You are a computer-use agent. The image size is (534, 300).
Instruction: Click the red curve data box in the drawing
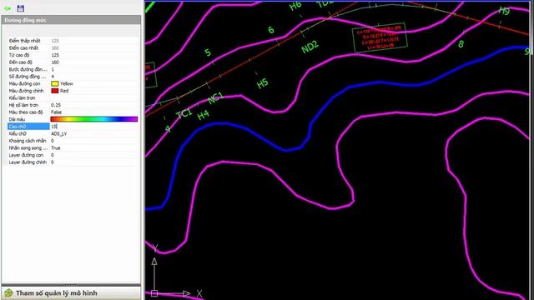[x=380, y=37]
